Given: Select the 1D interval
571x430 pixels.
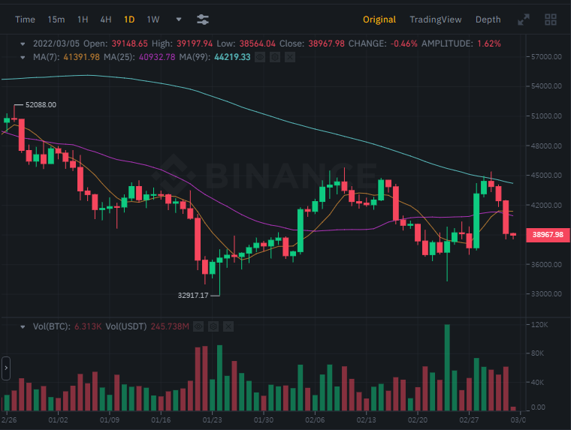Looking at the screenshot, I should click(x=129, y=20).
